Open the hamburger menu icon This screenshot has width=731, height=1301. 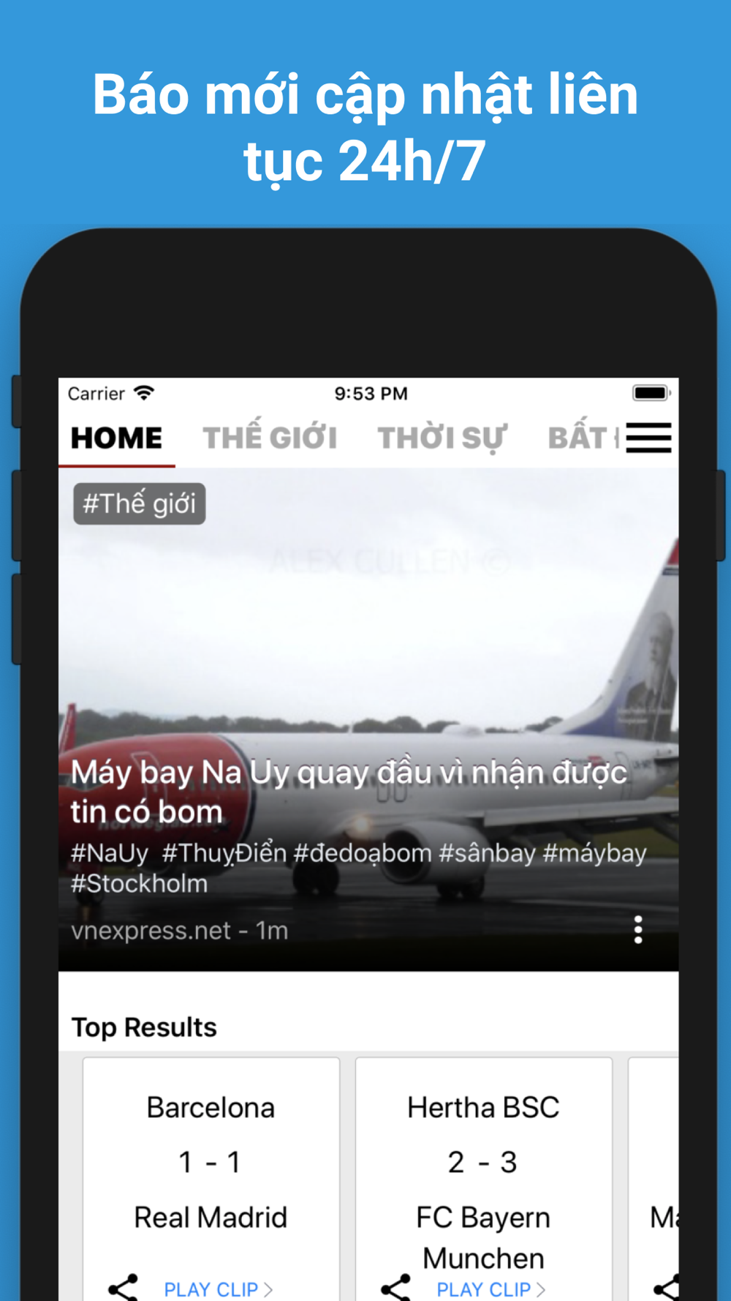[648, 438]
